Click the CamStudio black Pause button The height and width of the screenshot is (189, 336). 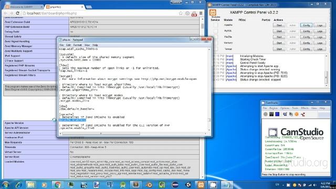point(271,114)
